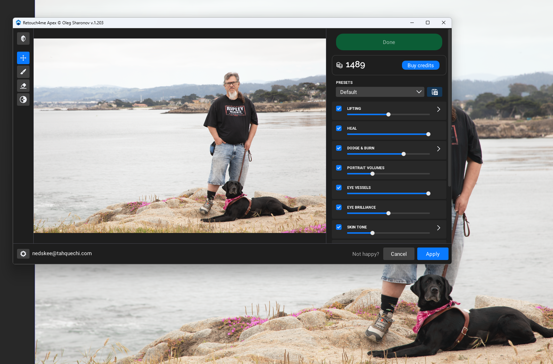Select the Eraser tool
This screenshot has height=364, width=553.
(23, 86)
